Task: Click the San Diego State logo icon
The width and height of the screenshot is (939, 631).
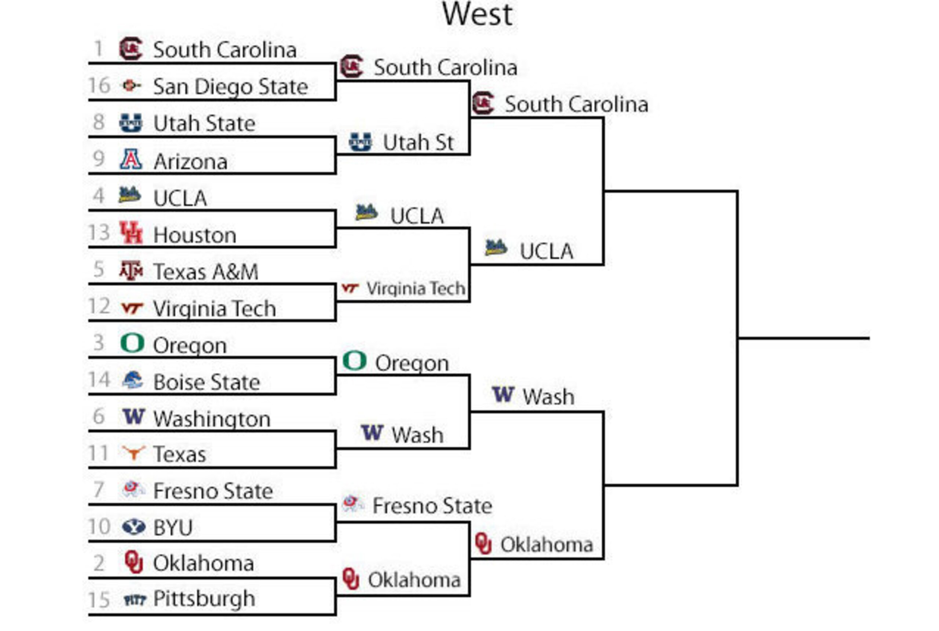Action: tap(131, 86)
